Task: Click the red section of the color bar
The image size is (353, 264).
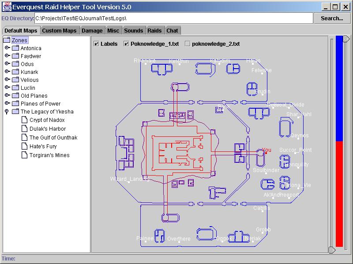Action: point(339,194)
